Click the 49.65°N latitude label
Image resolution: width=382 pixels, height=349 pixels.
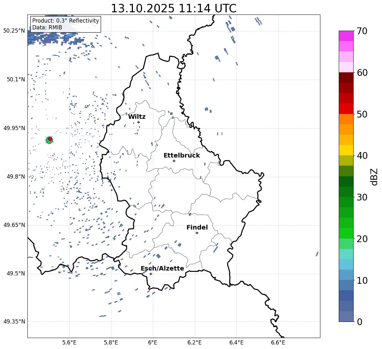(x=14, y=225)
